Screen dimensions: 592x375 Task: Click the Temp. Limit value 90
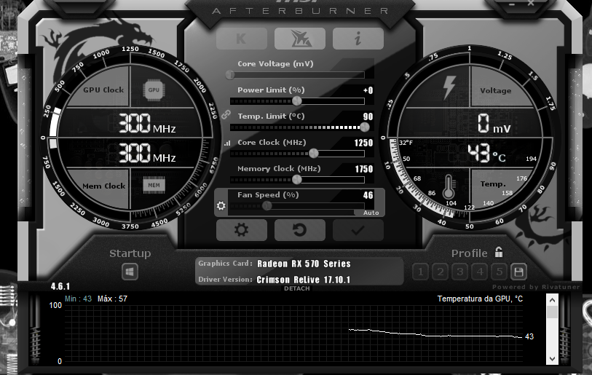point(368,117)
